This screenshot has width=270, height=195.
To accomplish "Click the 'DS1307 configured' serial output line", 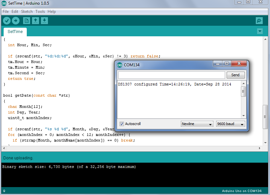I will click(174, 84).
